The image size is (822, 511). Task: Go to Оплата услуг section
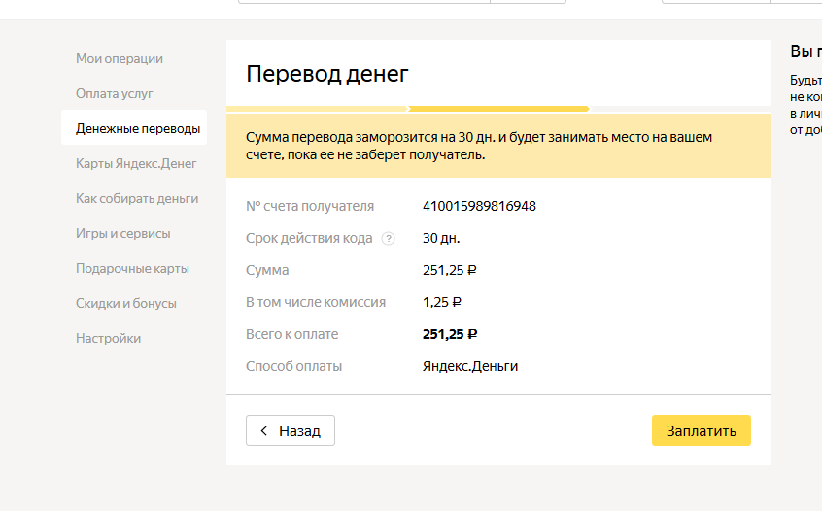[115, 94]
